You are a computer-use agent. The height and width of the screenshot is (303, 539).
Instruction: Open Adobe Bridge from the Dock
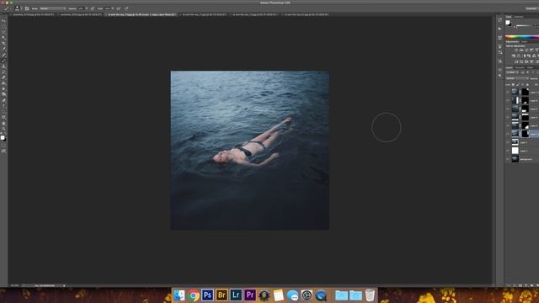(x=221, y=295)
